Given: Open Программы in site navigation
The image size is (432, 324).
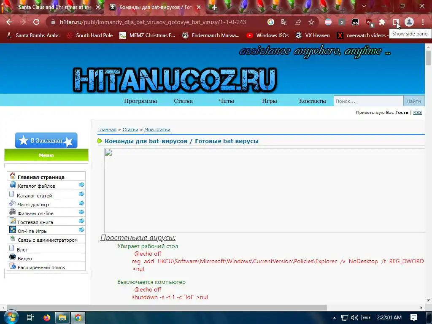Looking at the screenshot, I should tap(140, 101).
